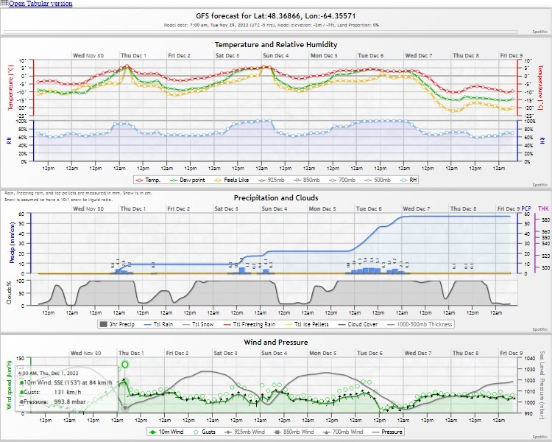Image resolution: width=552 pixels, height=442 pixels.
Task: Click the model date info line under the title
Action: tap(271, 25)
